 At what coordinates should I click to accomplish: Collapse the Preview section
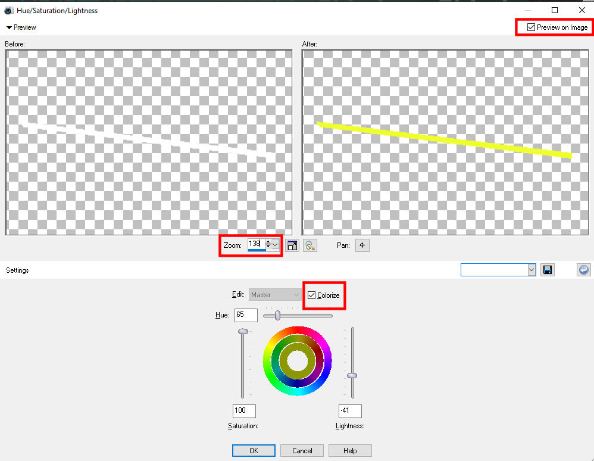[9, 27]
